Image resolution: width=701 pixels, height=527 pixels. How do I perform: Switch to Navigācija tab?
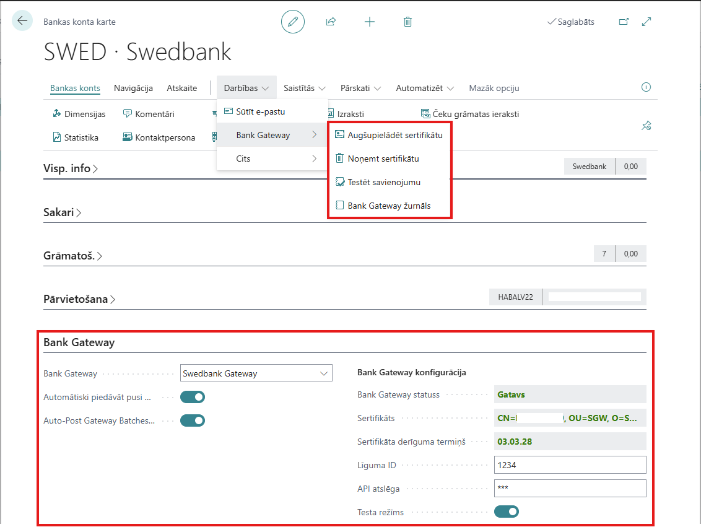point(133,88)
